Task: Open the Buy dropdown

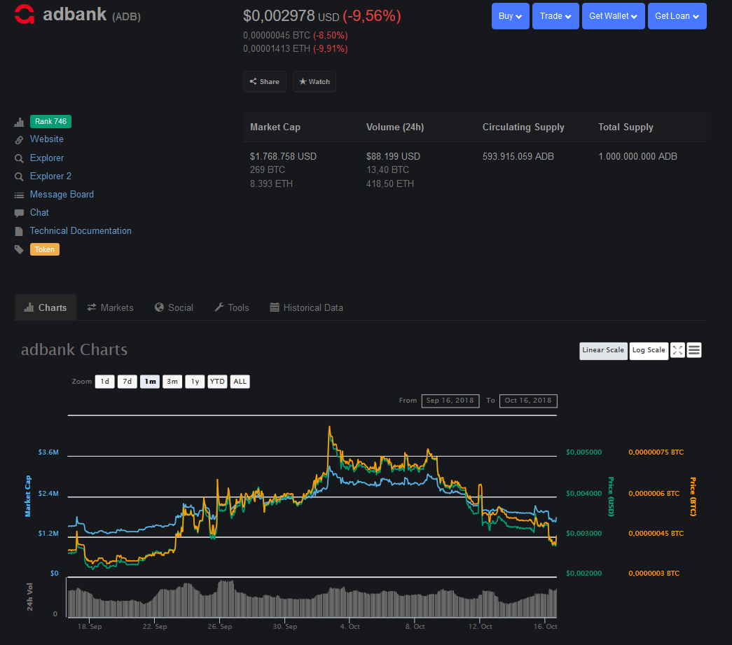Action: (x=510, y=16)
